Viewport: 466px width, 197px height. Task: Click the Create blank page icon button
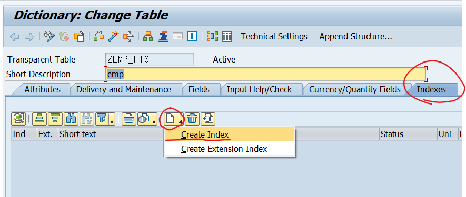(170, 119)
